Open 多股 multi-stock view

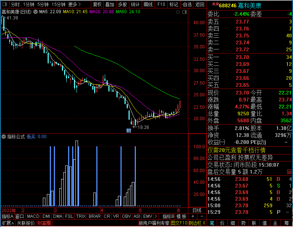pyautogui.click(x=122, y=4)
